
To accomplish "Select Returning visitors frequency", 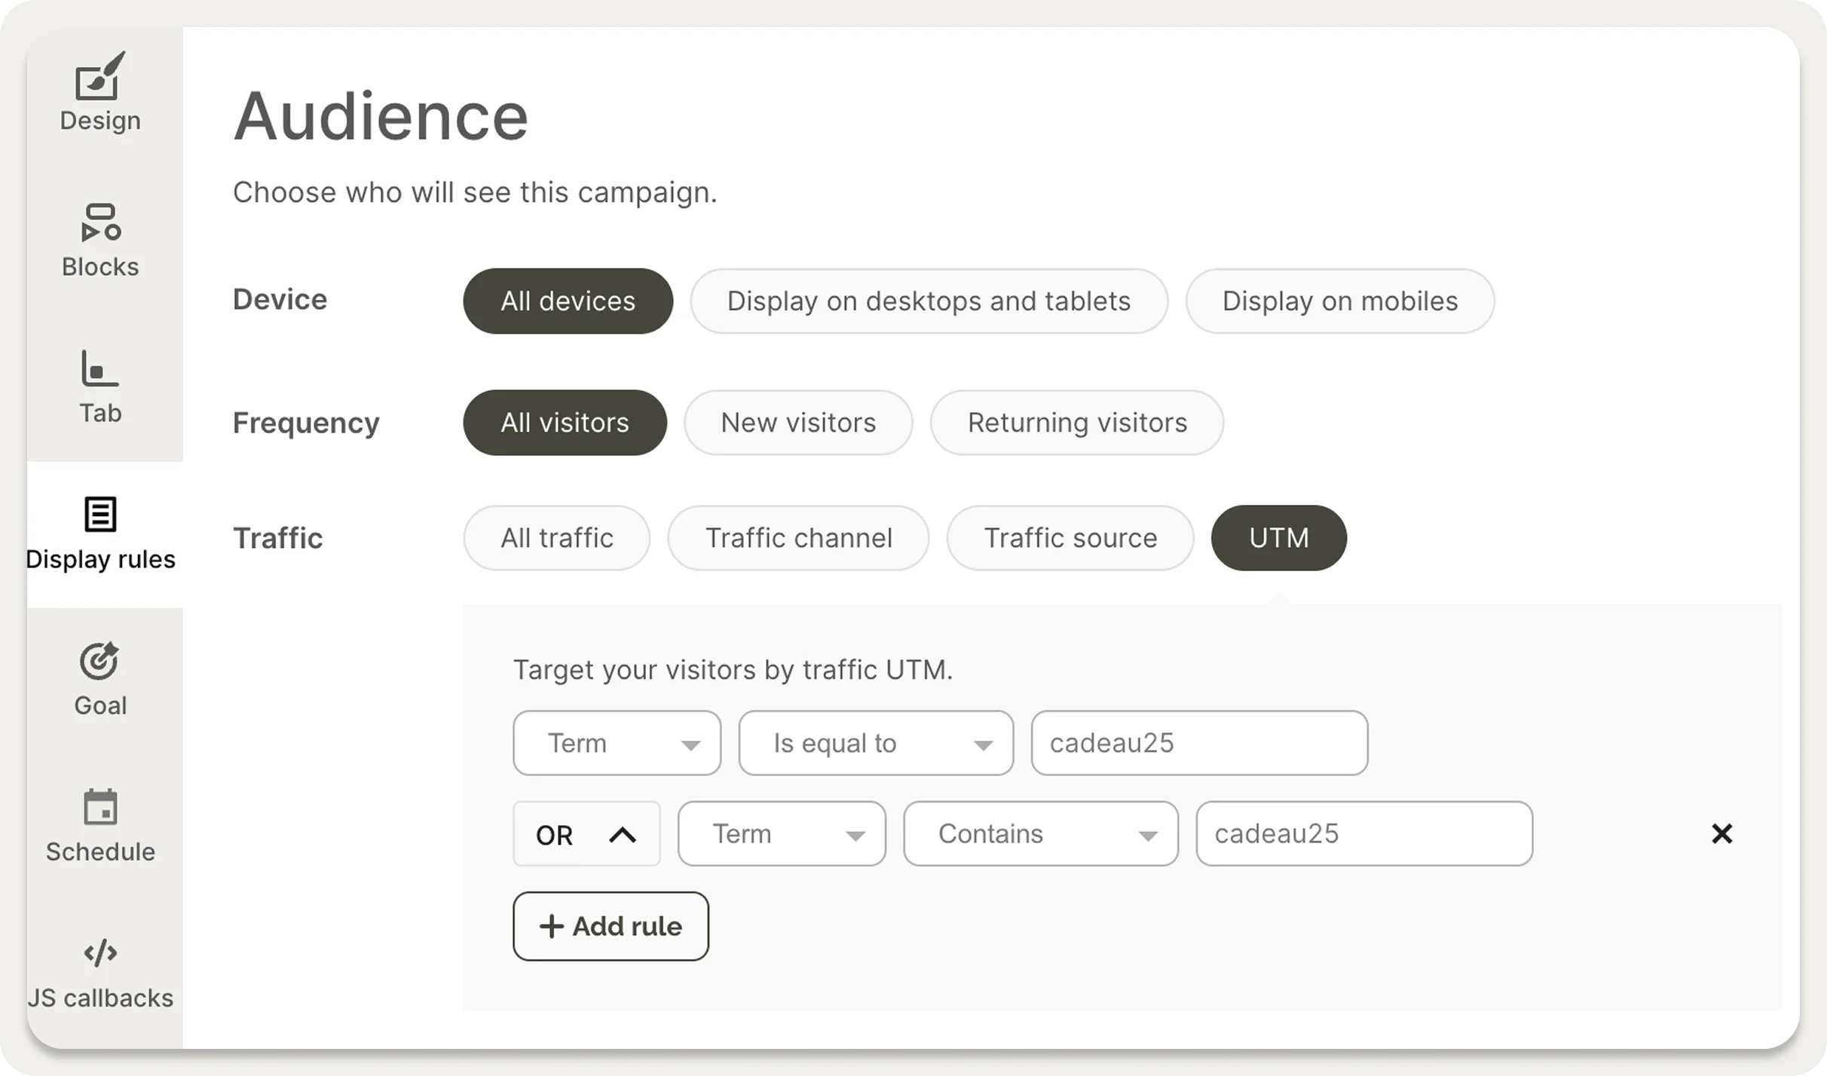I will tap(1076, 423).
